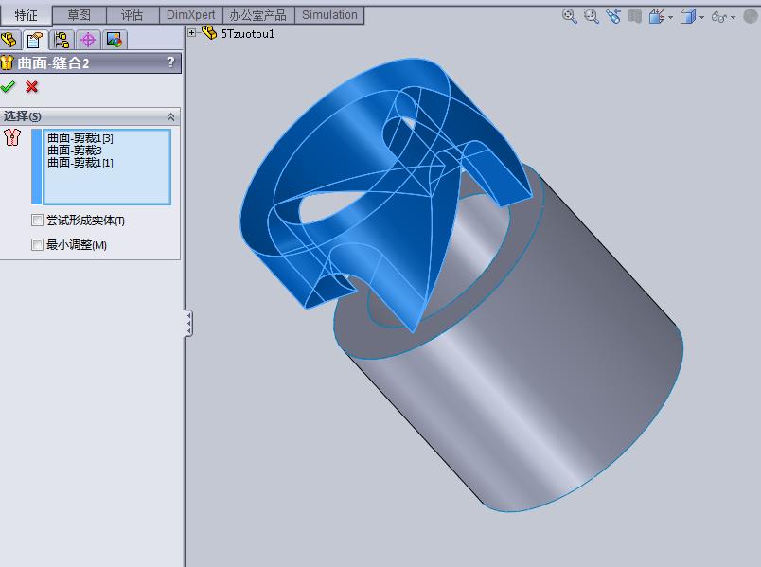The height and width of the screenshot is (567, 761).
Task: Open Display Style dropdown arrow
Action: pyautogui.click(x=701, y=17)
